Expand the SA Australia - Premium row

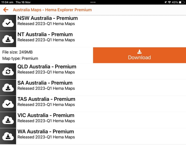93,88
